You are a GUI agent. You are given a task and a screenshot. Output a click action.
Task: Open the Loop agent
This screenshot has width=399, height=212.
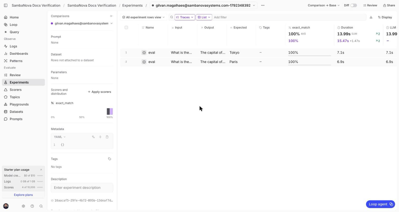point(381,204)
